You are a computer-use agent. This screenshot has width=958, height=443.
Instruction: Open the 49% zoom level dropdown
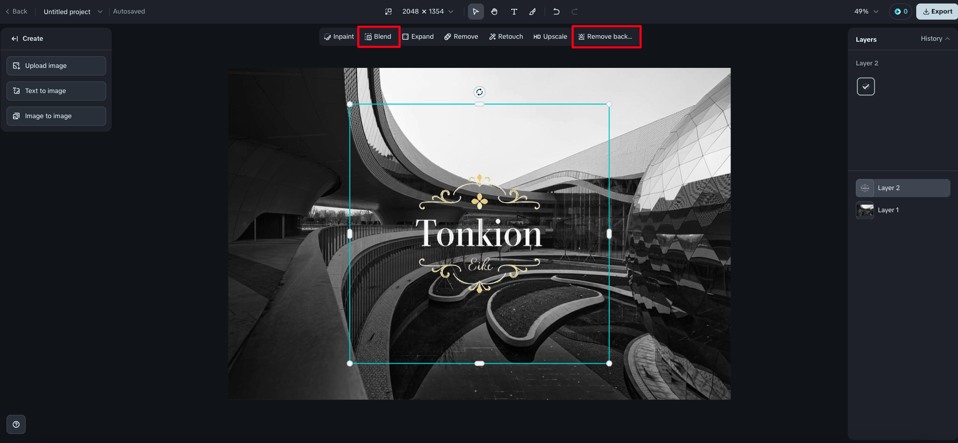click(866, 12)
